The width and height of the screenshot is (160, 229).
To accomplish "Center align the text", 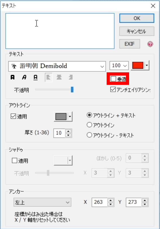I will pyautogui.click(x=59, y=77).
